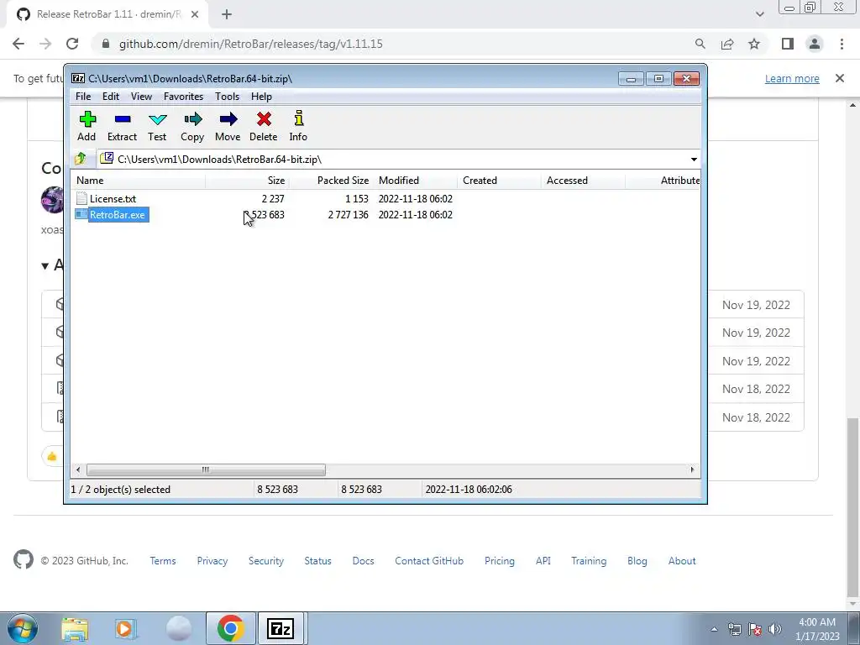Click the volume tray icon
The image size is (860, 645).
[x=775, y=630]
